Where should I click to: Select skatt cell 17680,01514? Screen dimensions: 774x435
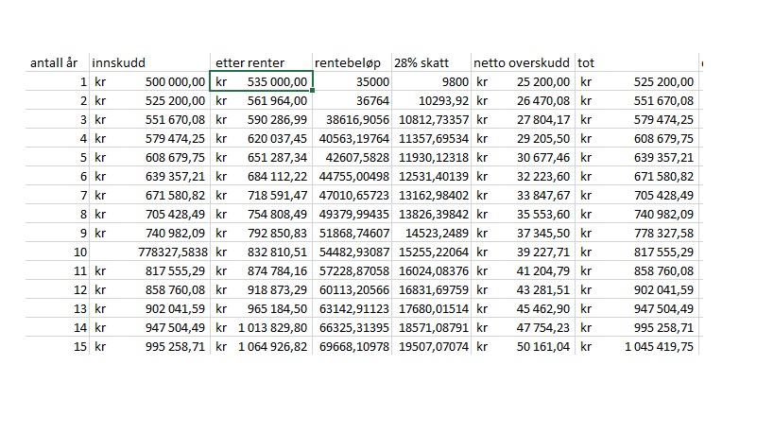pyautogui.click(x=432, y=308)
